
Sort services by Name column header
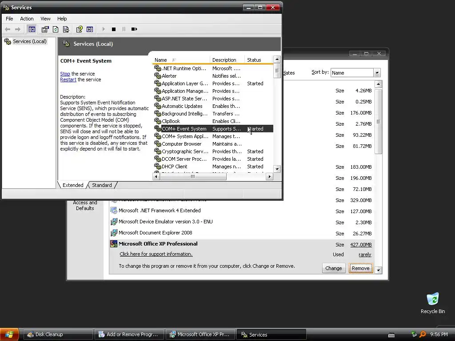(181, 60)
